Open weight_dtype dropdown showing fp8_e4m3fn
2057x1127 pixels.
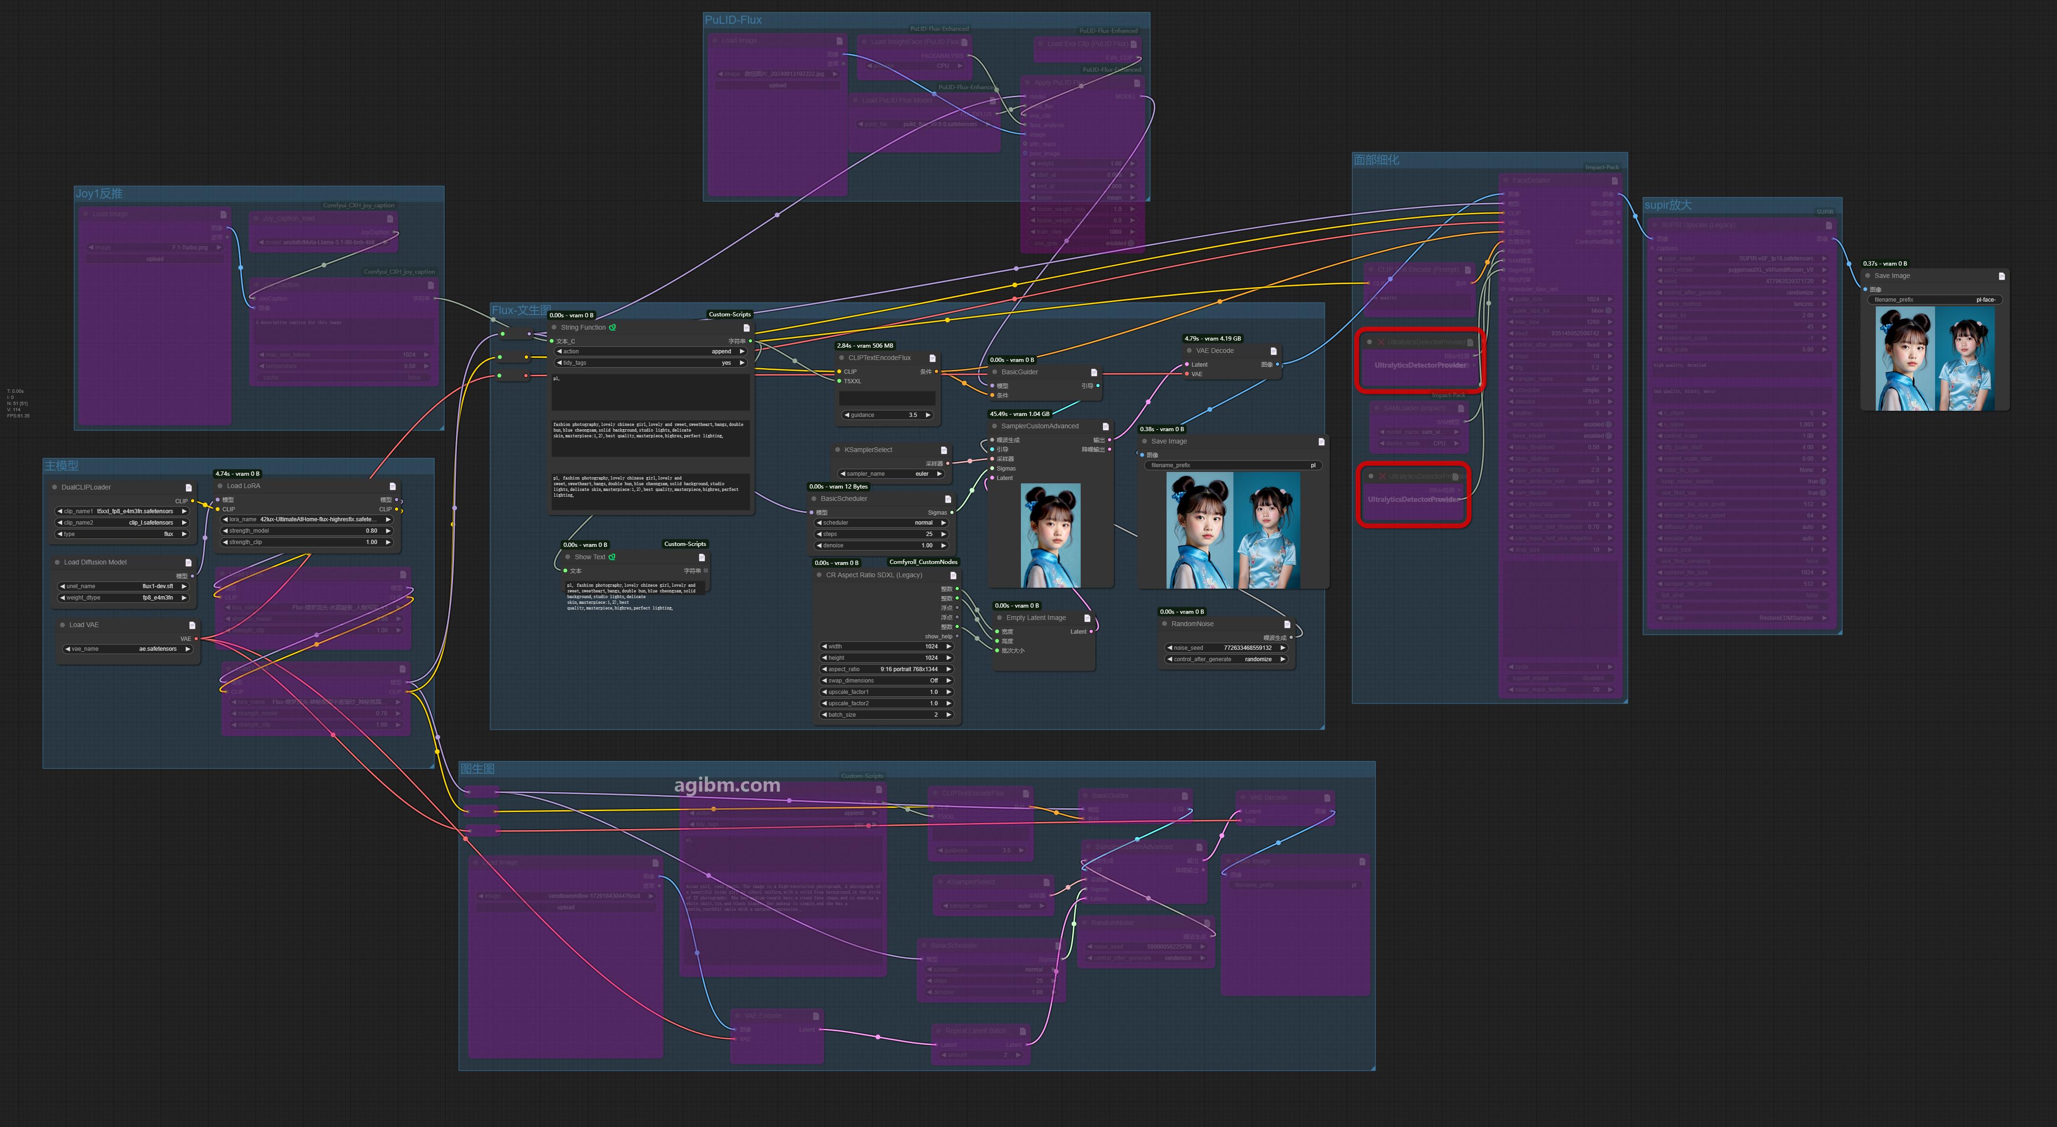click(x=124, y=597)
